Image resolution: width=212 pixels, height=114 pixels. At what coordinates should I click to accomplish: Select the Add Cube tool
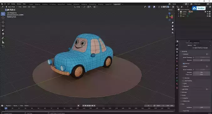click(x=3, y=47)
